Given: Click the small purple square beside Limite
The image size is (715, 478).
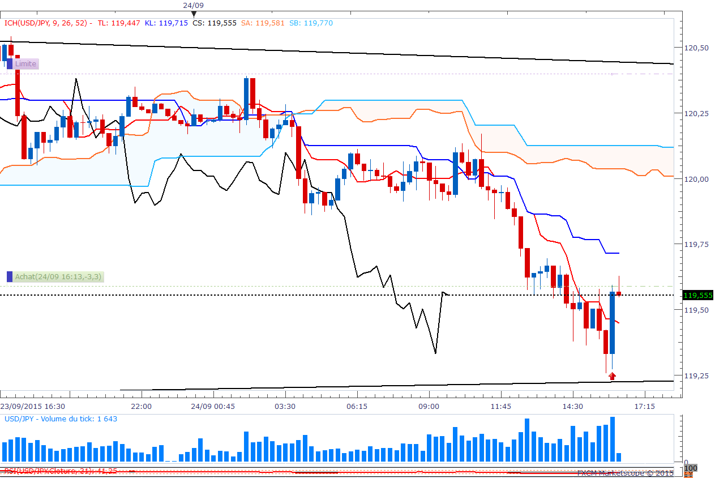Looking at the screenshot, I should pos(10,64).
